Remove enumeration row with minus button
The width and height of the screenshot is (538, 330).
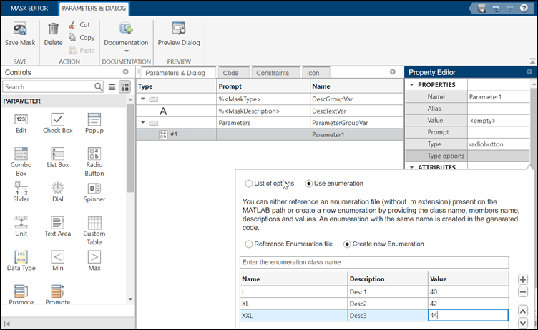point(523,292)
